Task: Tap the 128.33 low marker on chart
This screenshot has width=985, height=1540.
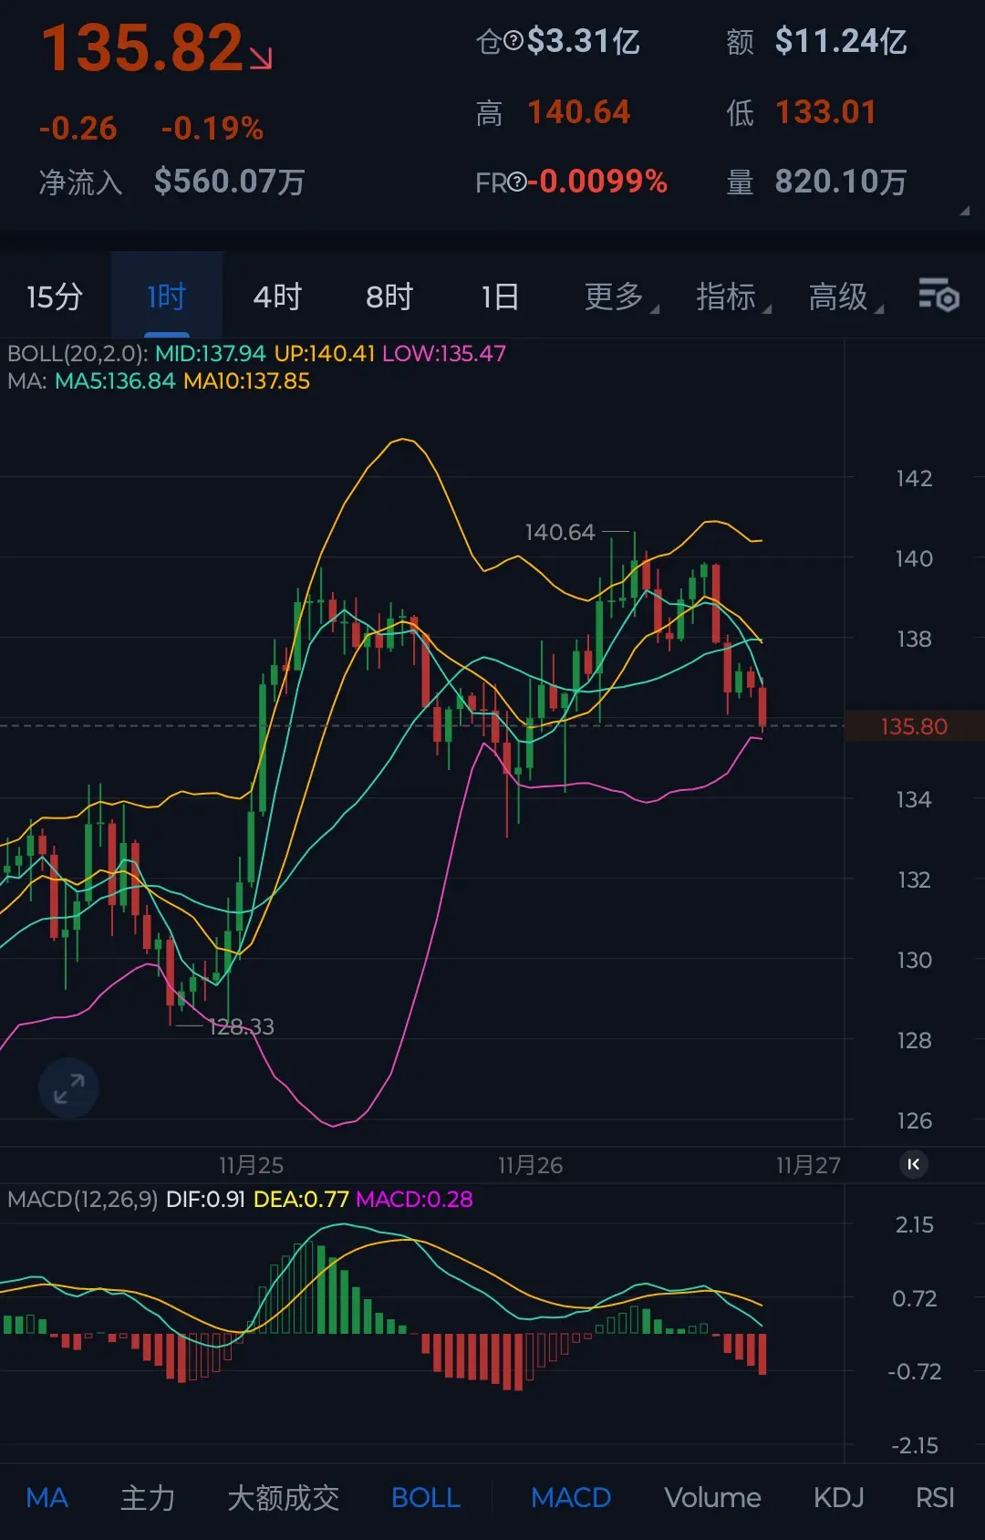Action: (242, 1026)
